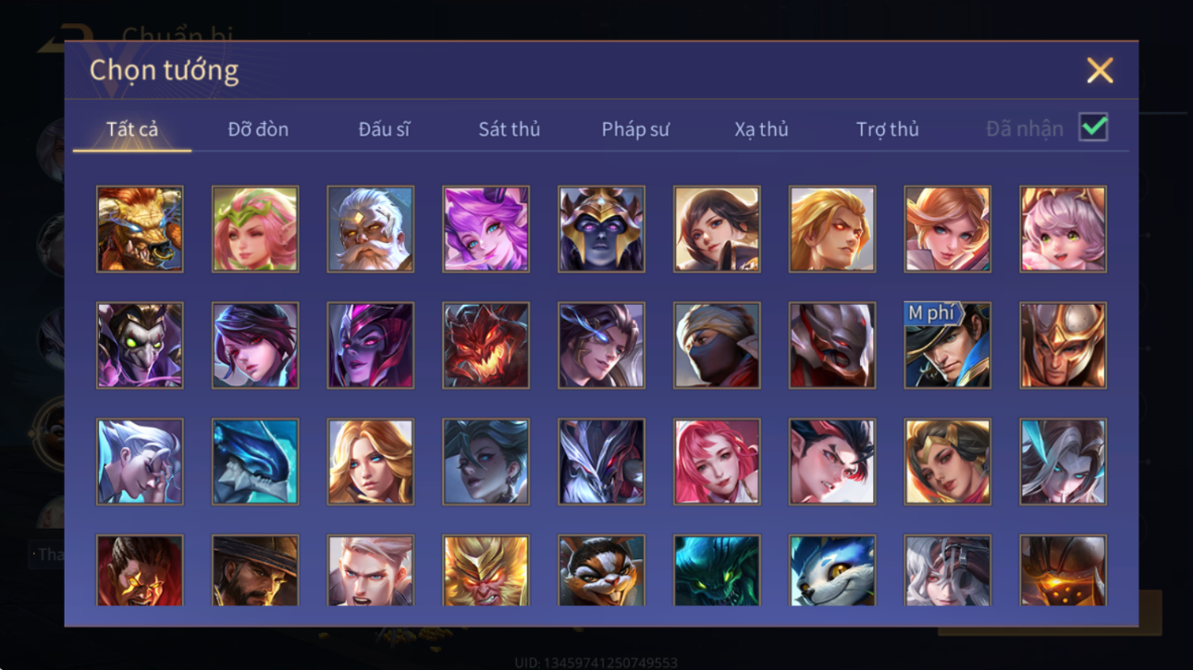Viewport: 1193px width, 670px height.
Task: Select the red lava demon hero portrait
Action: [x=486, y=345]
